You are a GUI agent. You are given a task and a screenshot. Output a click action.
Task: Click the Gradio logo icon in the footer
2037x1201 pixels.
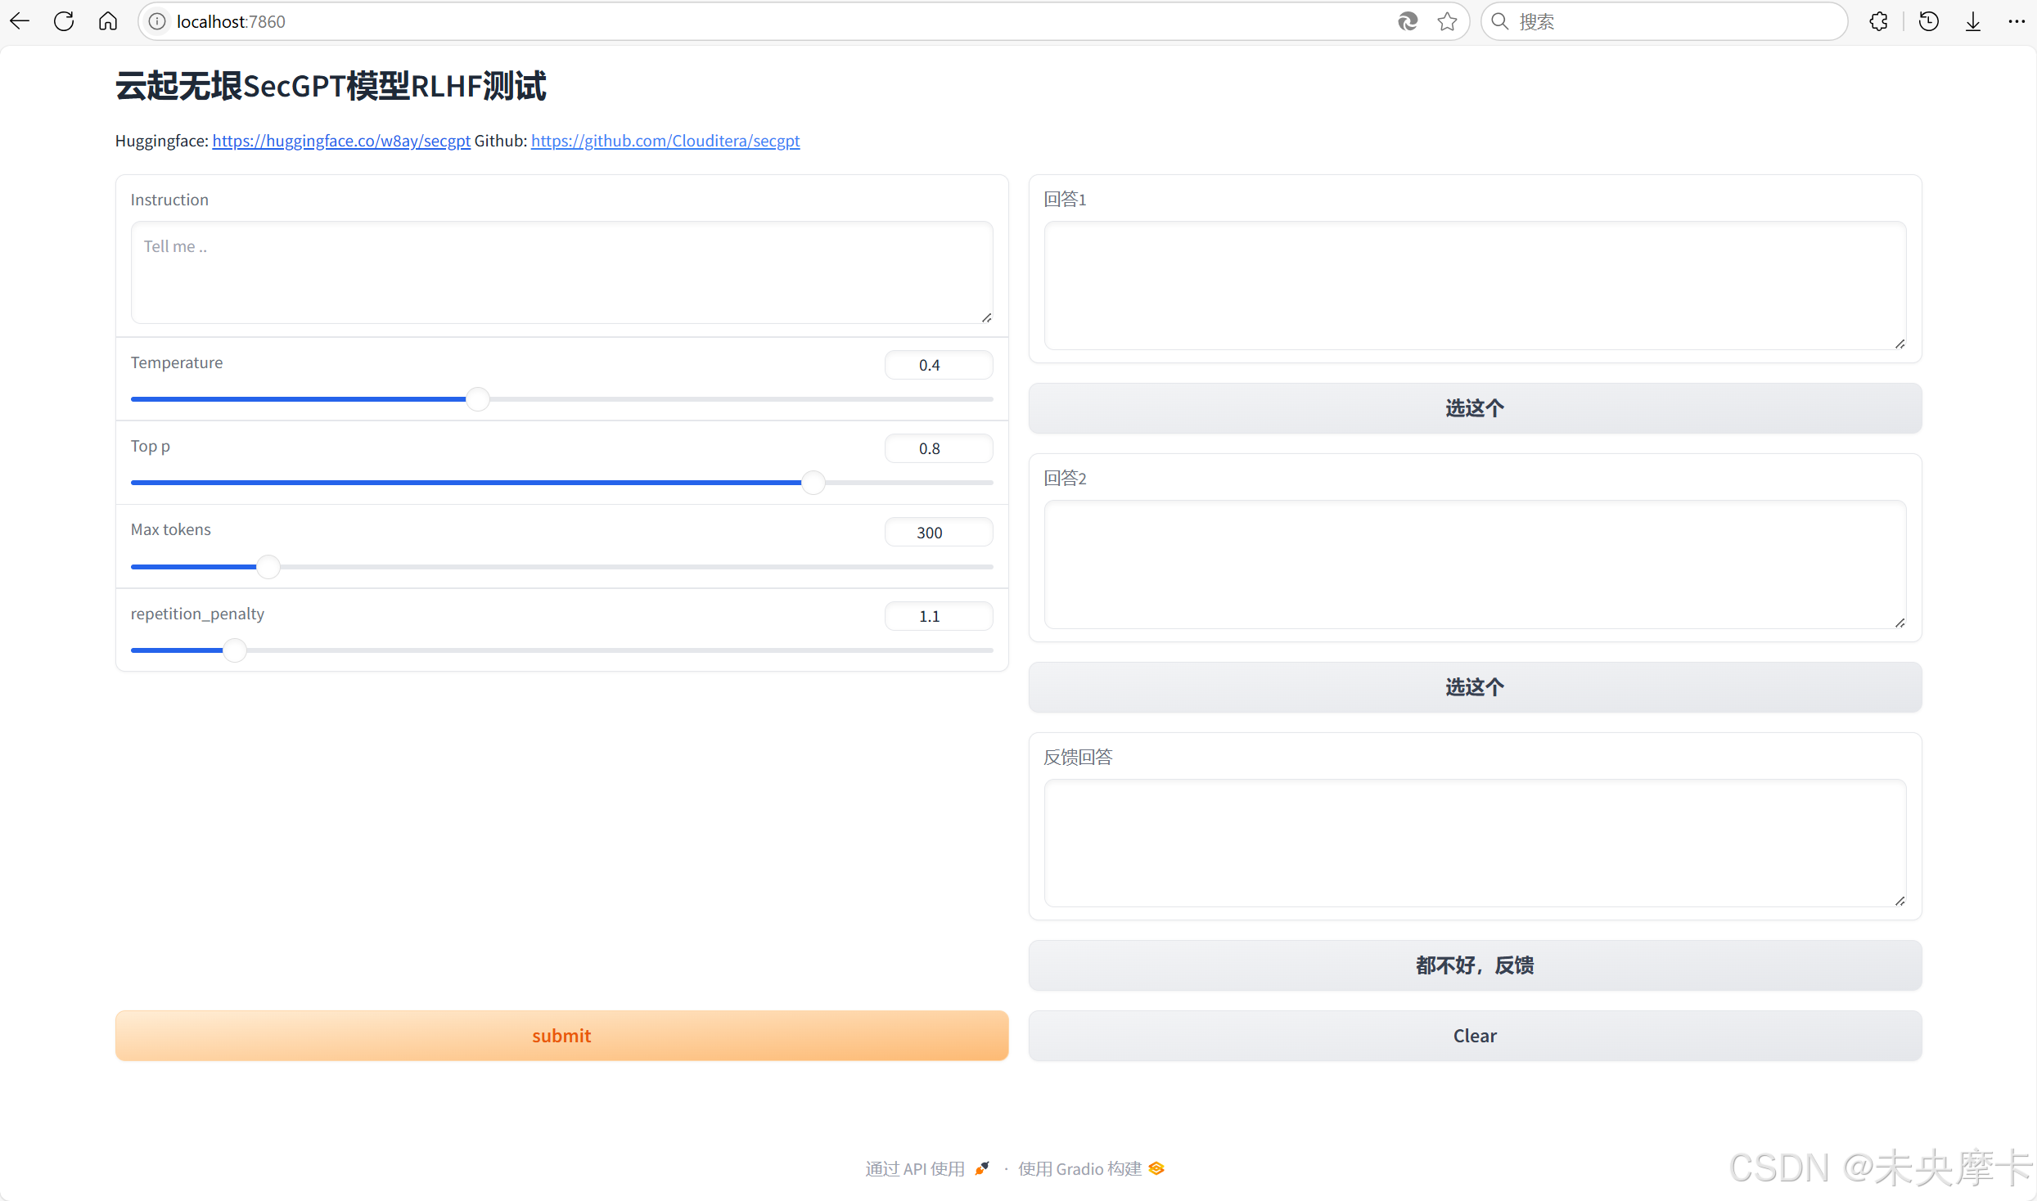pos(1155,1168)
